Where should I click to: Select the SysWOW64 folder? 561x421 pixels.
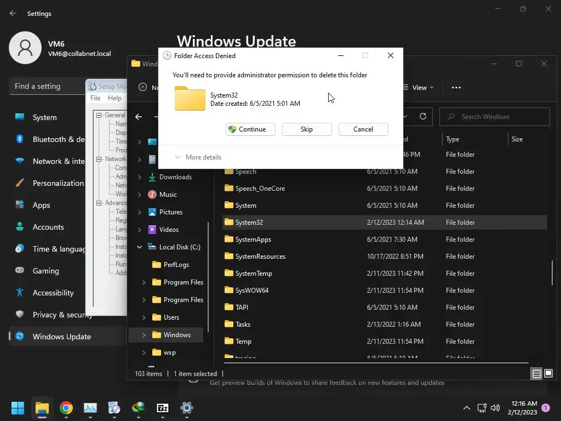(x=385, y=291)
